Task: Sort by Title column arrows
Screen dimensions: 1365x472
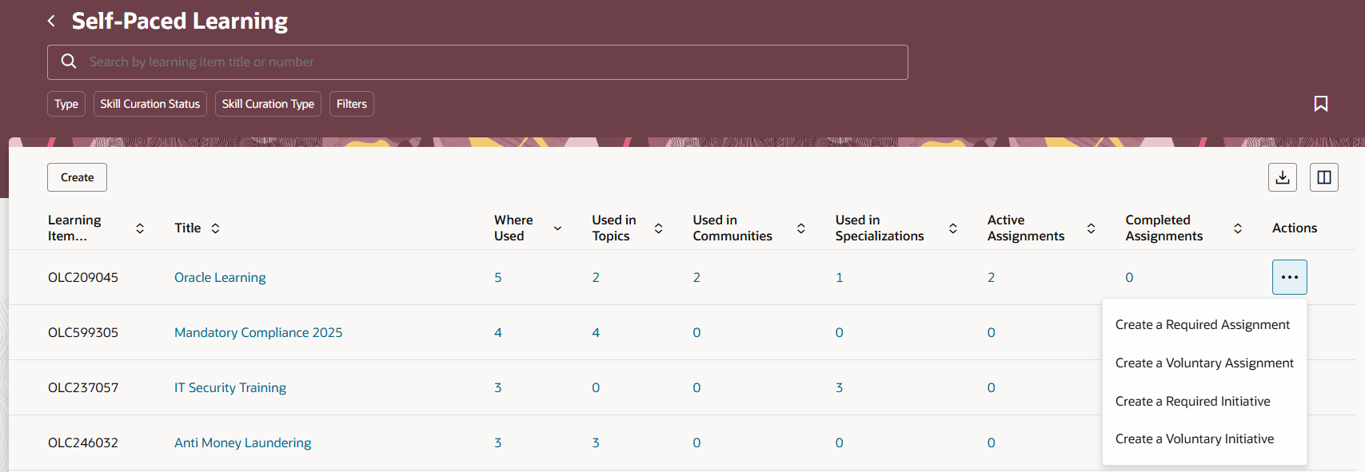Action: click(x=215, y=228)
